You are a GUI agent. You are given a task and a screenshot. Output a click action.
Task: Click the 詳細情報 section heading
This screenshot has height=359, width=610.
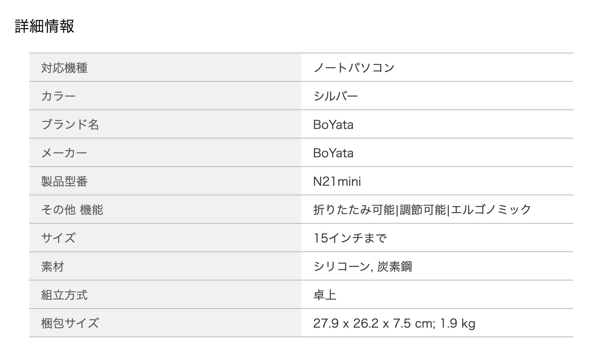[45, 26]
